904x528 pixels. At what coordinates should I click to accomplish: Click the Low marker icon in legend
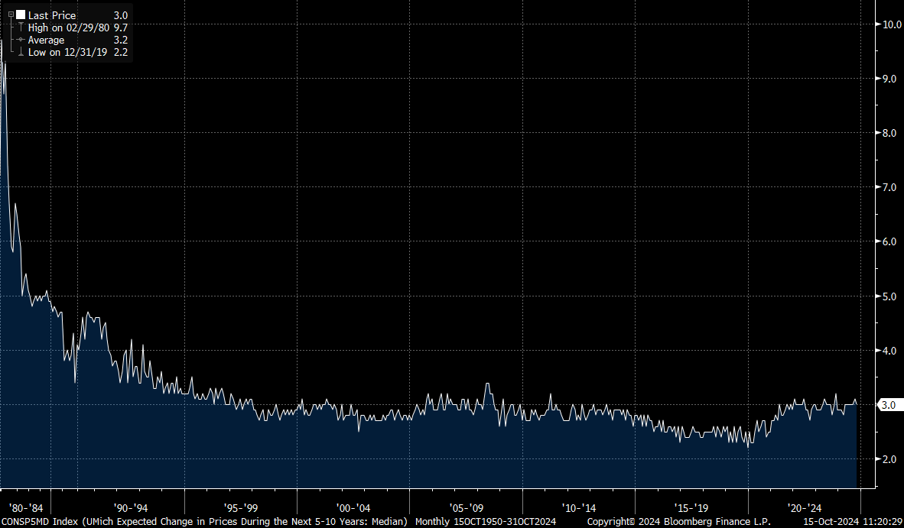pos(21,52)
